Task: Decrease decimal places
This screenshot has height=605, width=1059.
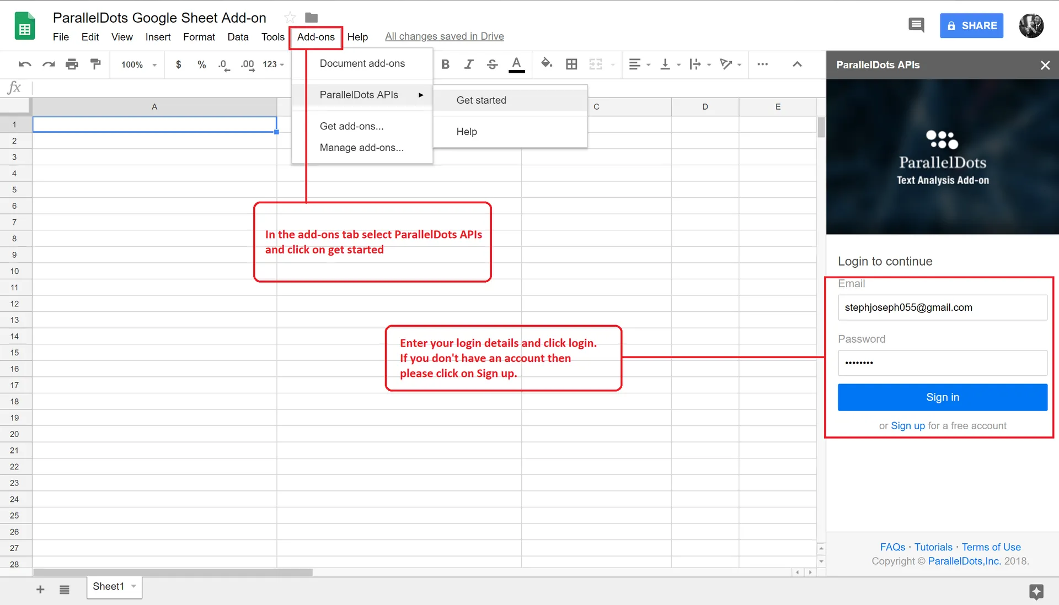Action: click(x=223, y=65)
